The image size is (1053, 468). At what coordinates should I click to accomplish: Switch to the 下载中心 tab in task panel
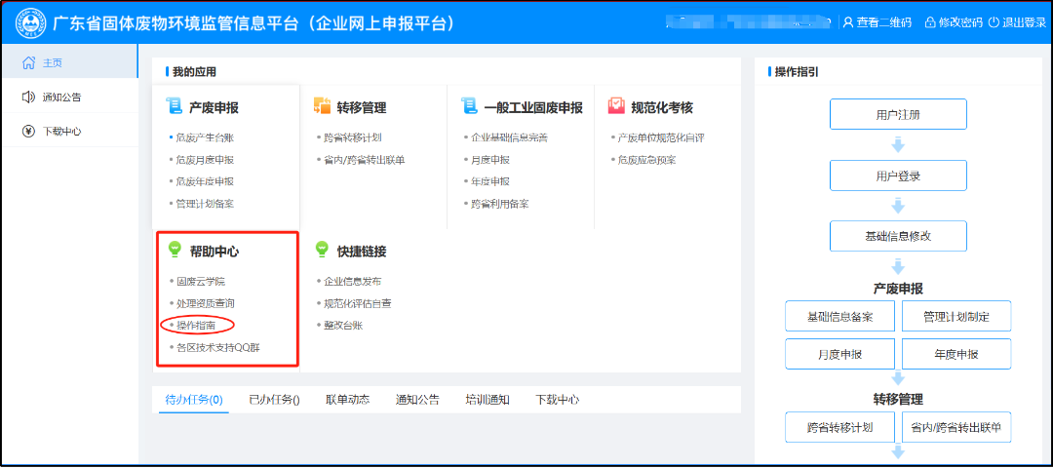coord(558,400)
